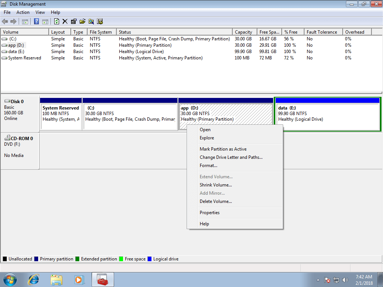Viewport: 383px width, 287px height.
Task: Click the magnifier search toolbar icon
Action: tap(91, 21)
